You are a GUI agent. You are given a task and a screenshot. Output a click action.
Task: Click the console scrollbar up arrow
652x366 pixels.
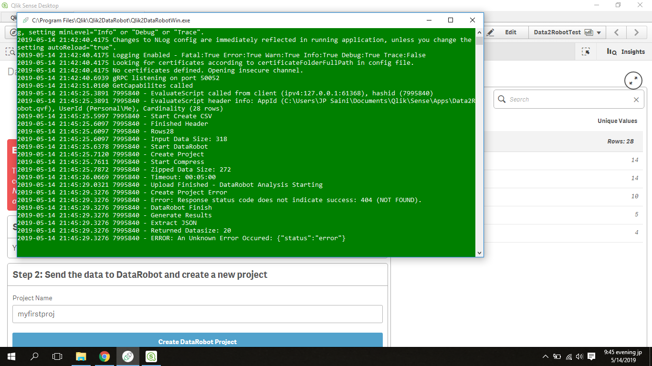tap(479, 32)
